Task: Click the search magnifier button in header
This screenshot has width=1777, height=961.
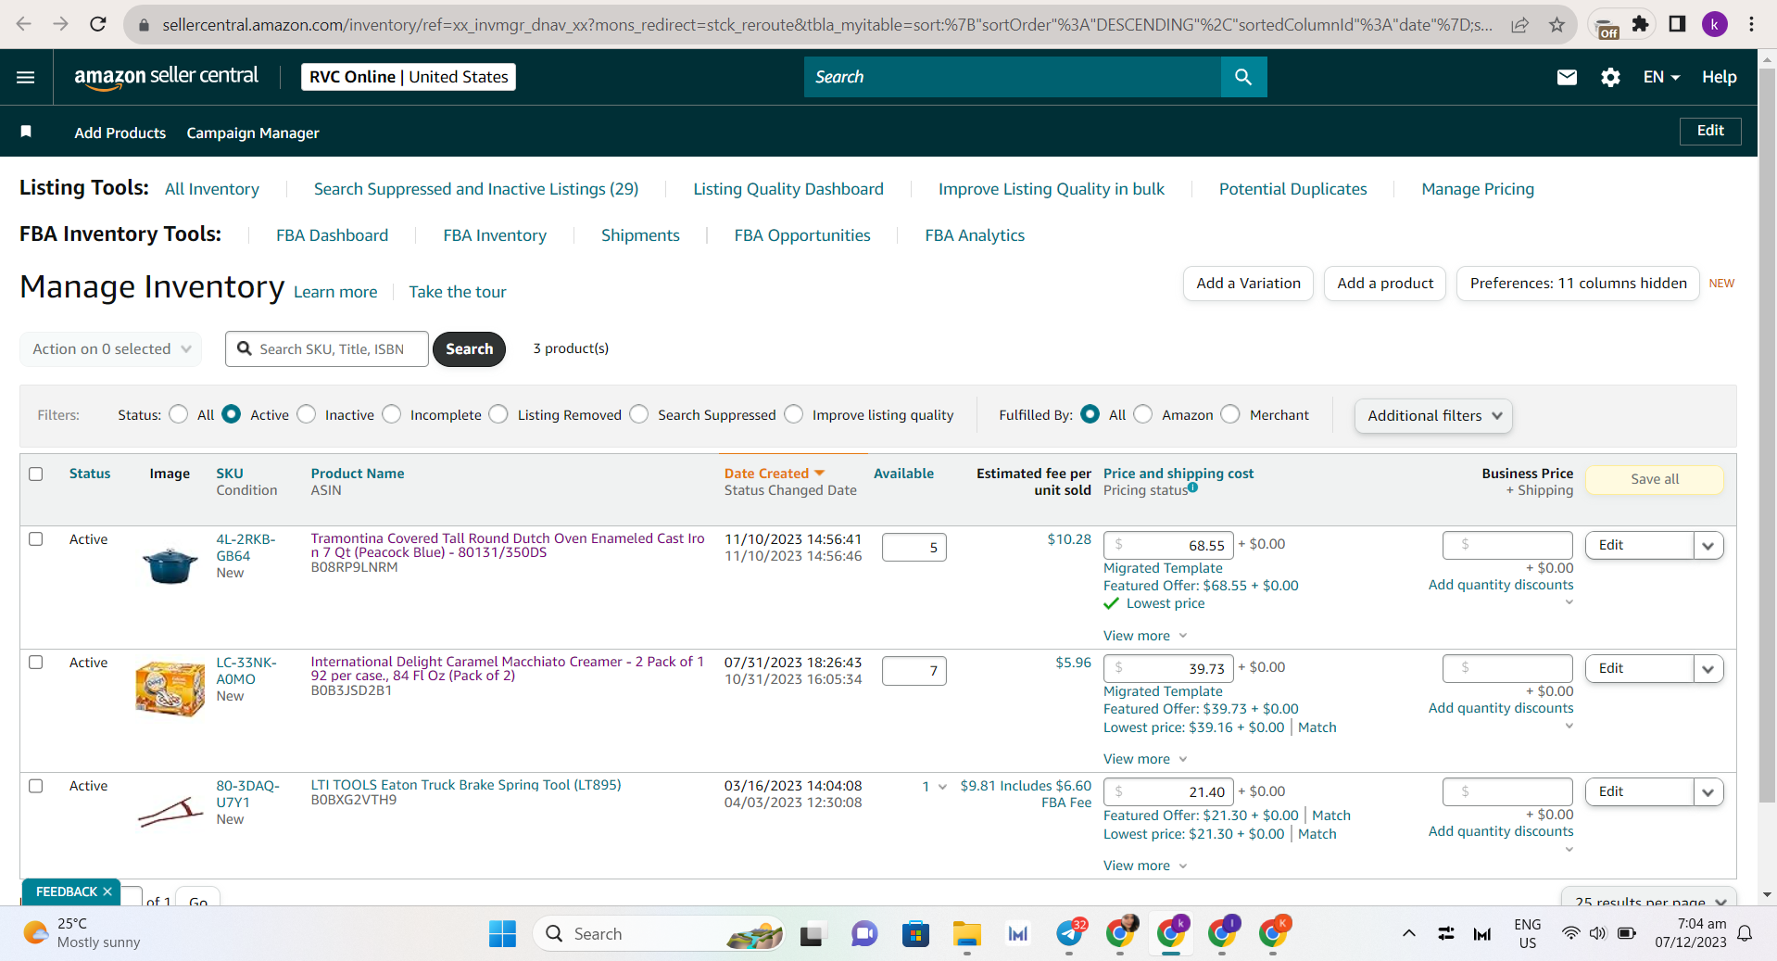Action: point(1243,77)
